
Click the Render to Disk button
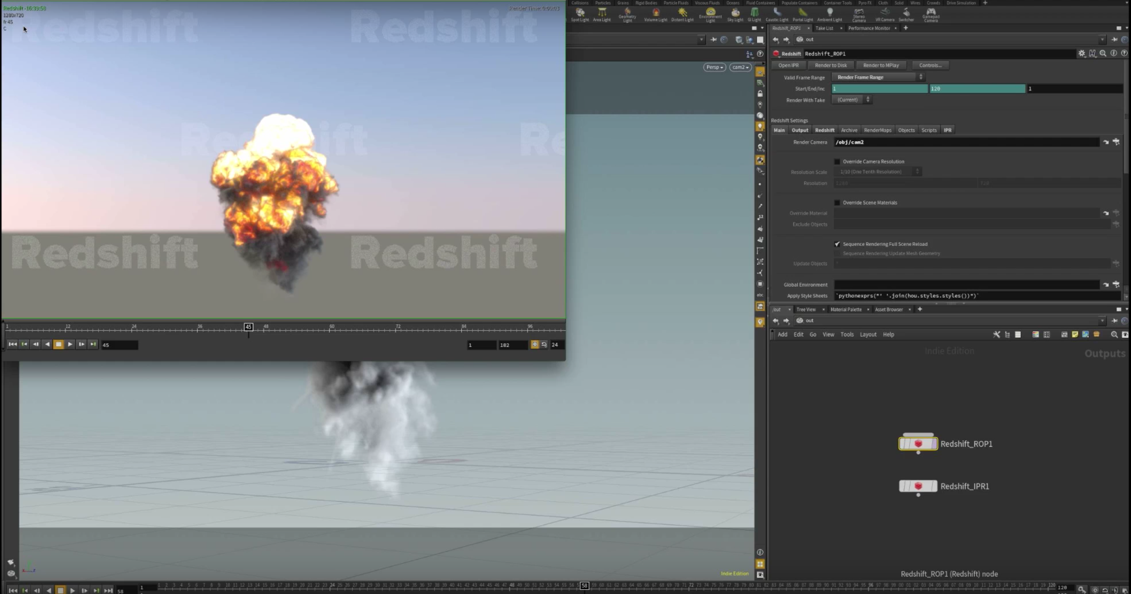[831, 66]
